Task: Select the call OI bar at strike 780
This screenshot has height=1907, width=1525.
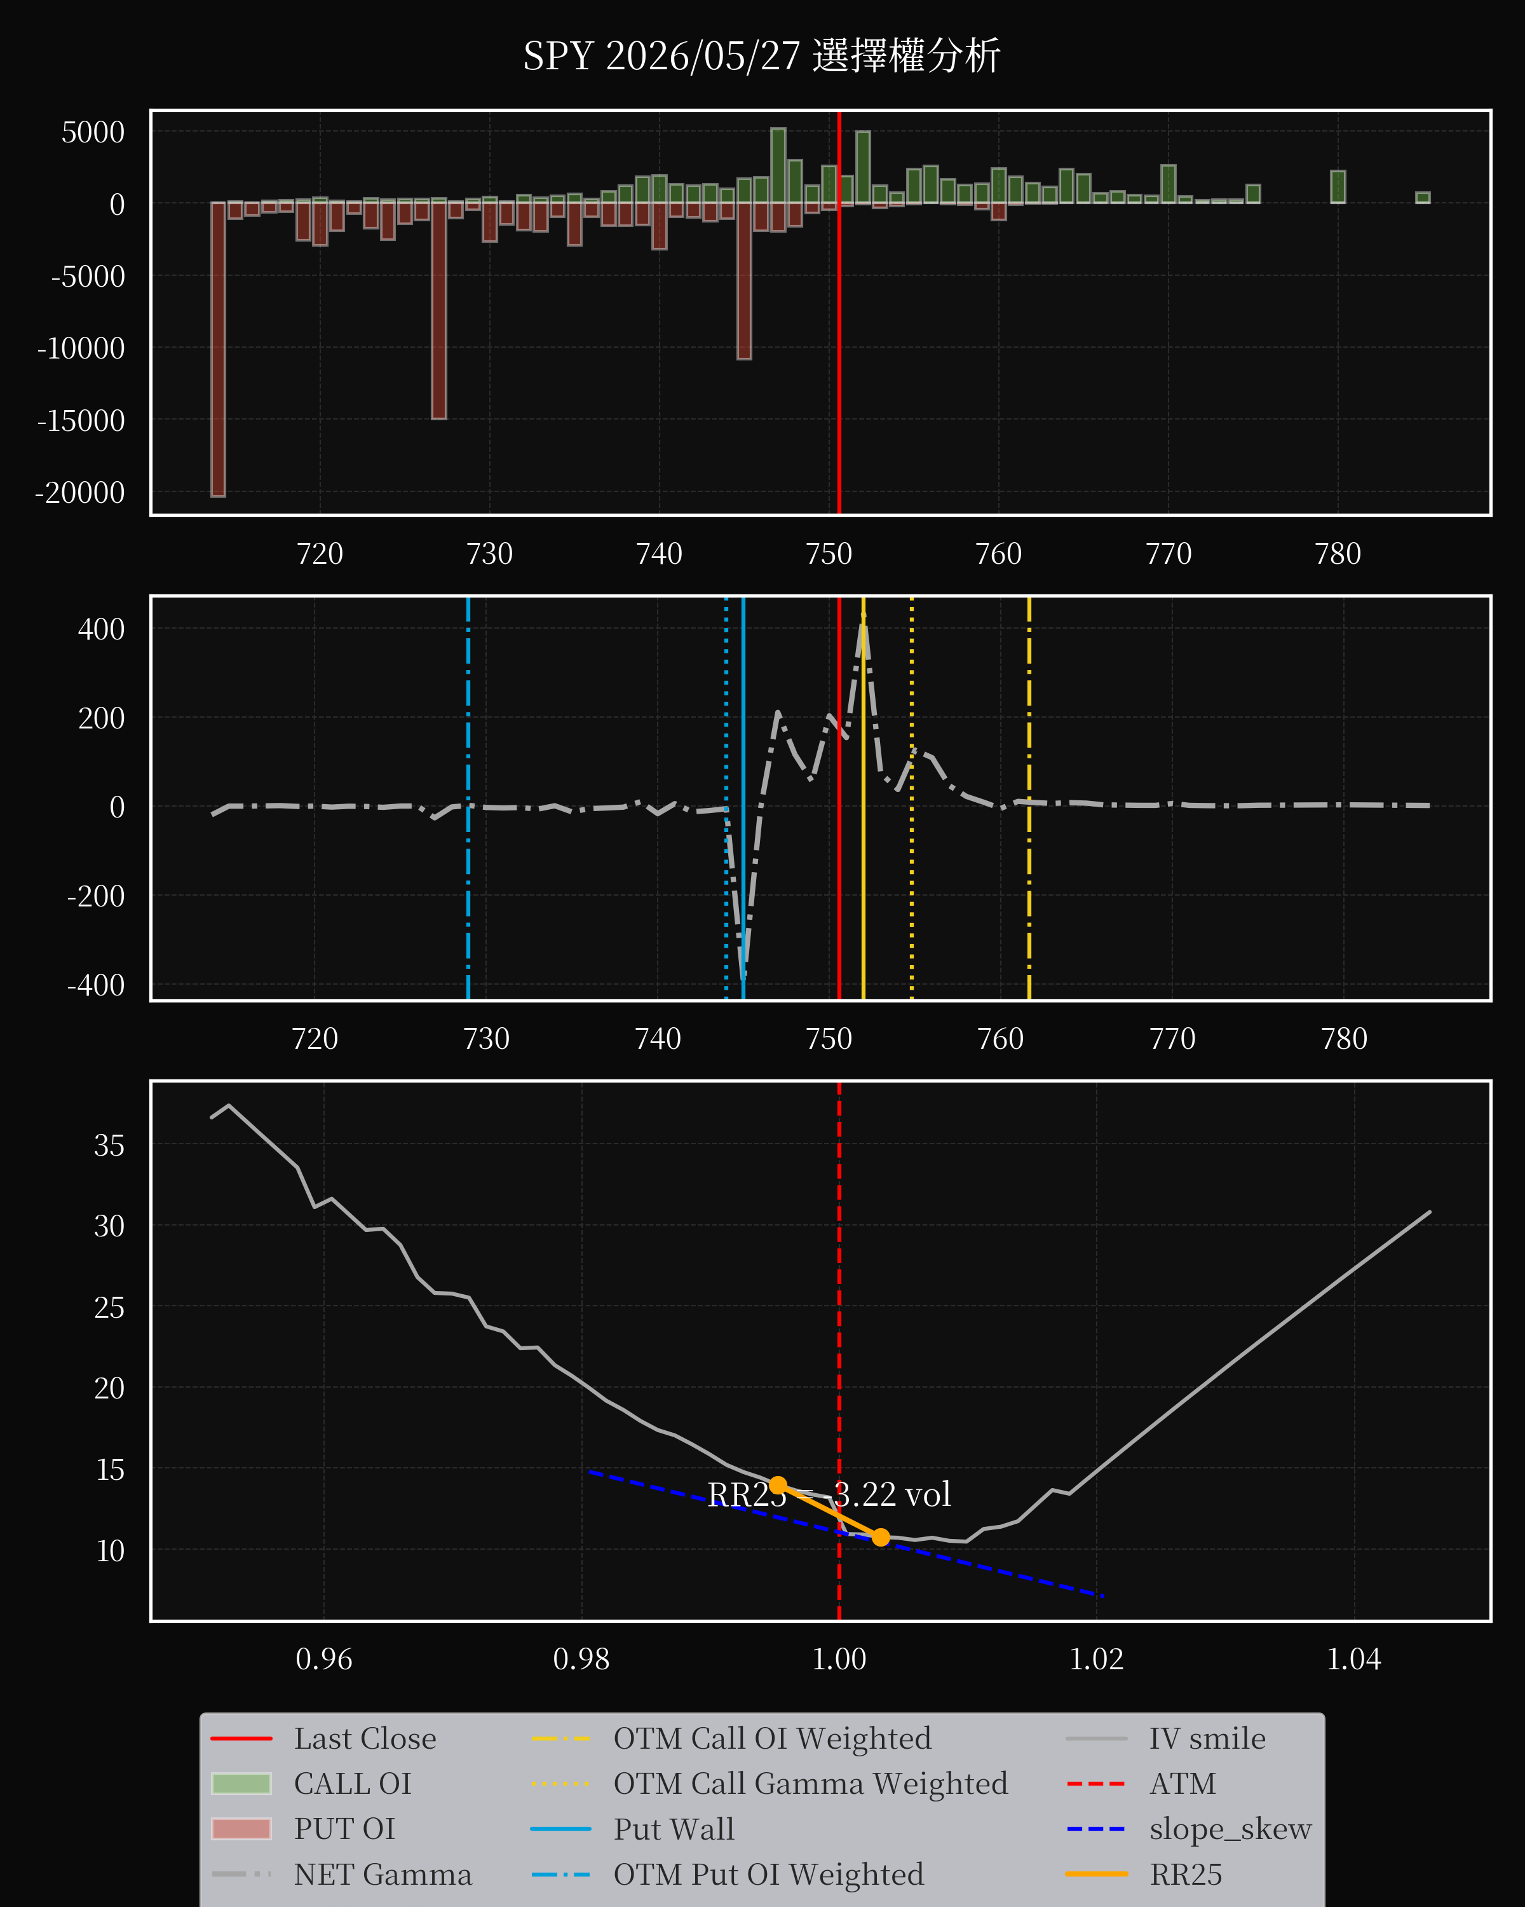Action: tap(1338, 187)
